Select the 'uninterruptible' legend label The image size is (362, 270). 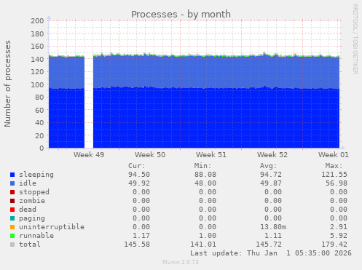52,227
